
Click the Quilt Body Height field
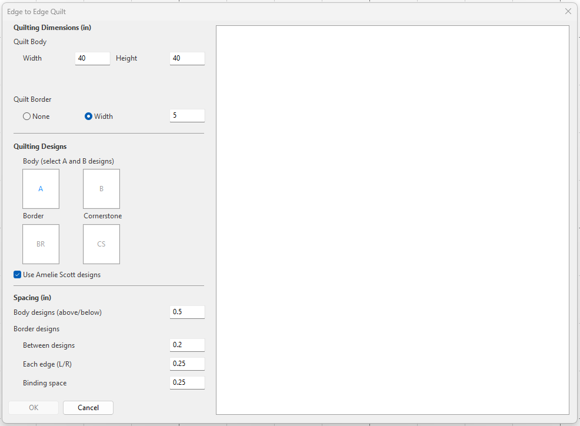coord(187,58)
